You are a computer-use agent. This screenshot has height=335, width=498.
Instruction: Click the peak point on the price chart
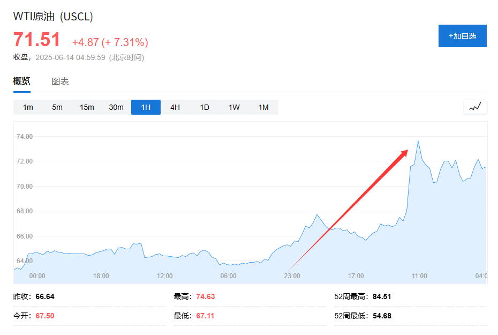click(419, 141)
